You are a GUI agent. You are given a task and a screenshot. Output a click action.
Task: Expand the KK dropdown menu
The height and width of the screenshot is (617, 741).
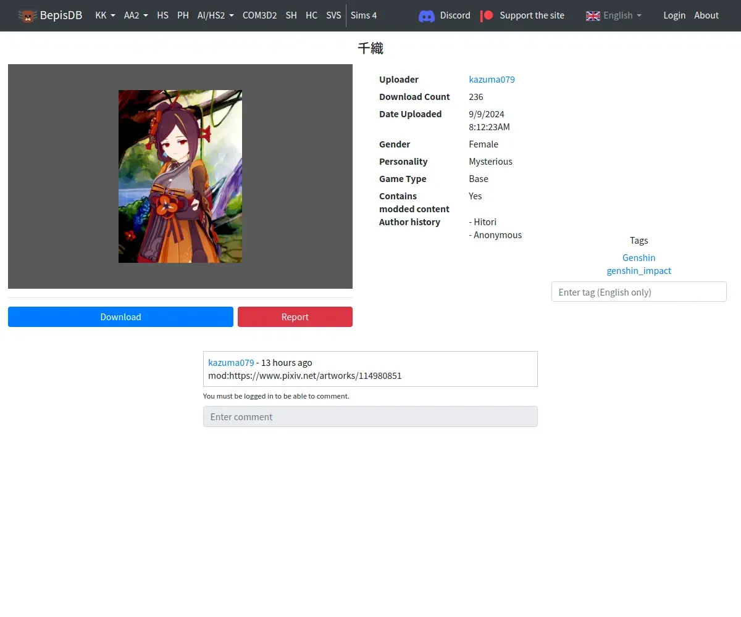105,15
